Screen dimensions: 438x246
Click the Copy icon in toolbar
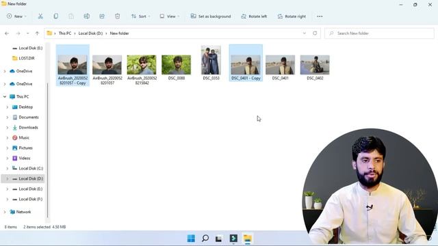pos(56,16)
